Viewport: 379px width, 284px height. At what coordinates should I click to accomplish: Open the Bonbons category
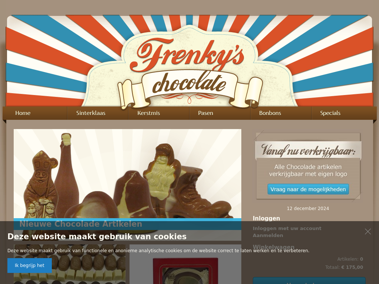270,113
